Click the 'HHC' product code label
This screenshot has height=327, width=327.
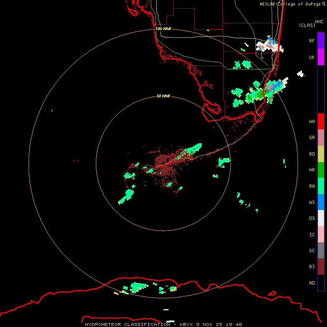click(x=319, y=22)
